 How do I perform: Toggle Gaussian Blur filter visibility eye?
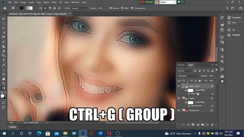click(189, 106)
